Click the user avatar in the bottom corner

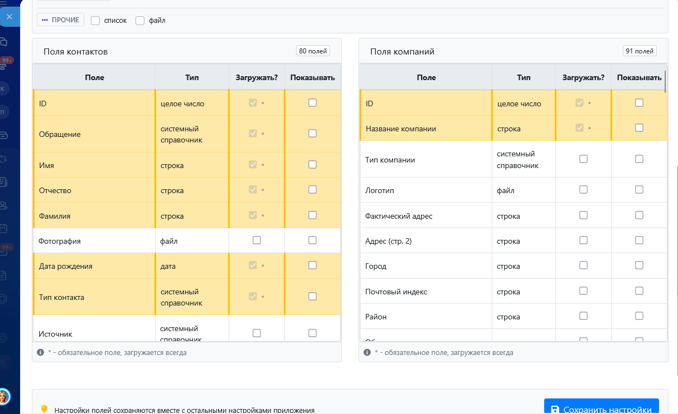pos(4,396)
